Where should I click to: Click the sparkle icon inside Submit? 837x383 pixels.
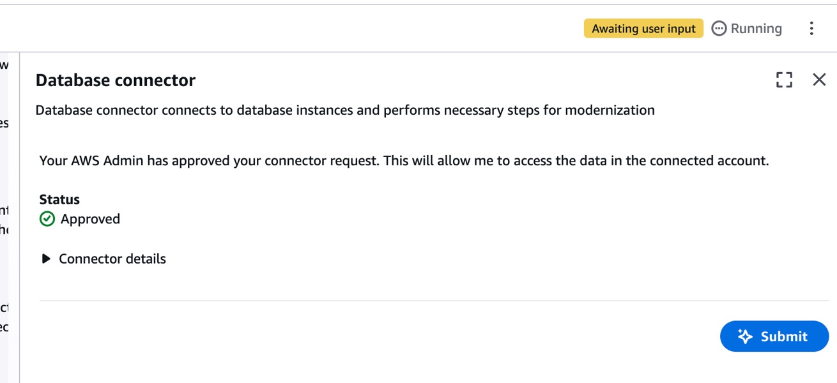(x=744, y=336)
